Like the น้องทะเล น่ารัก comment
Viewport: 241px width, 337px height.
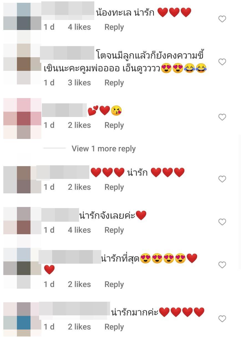click(222, 19)
